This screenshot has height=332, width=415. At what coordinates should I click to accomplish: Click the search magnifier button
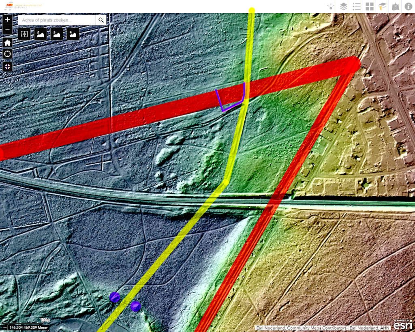click(101, 20)
